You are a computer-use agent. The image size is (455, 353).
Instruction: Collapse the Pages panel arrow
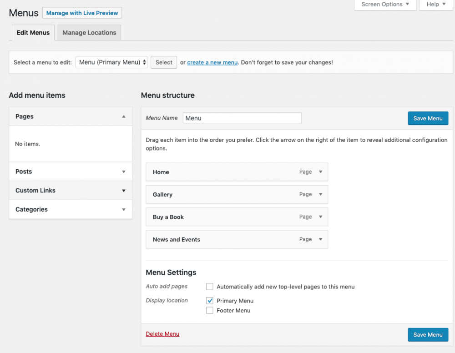point(124,116)
